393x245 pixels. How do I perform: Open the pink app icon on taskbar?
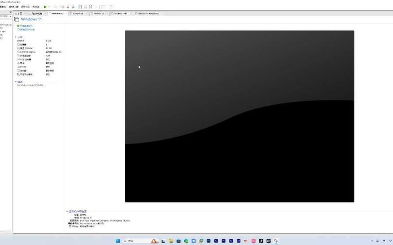click(253, 241)
